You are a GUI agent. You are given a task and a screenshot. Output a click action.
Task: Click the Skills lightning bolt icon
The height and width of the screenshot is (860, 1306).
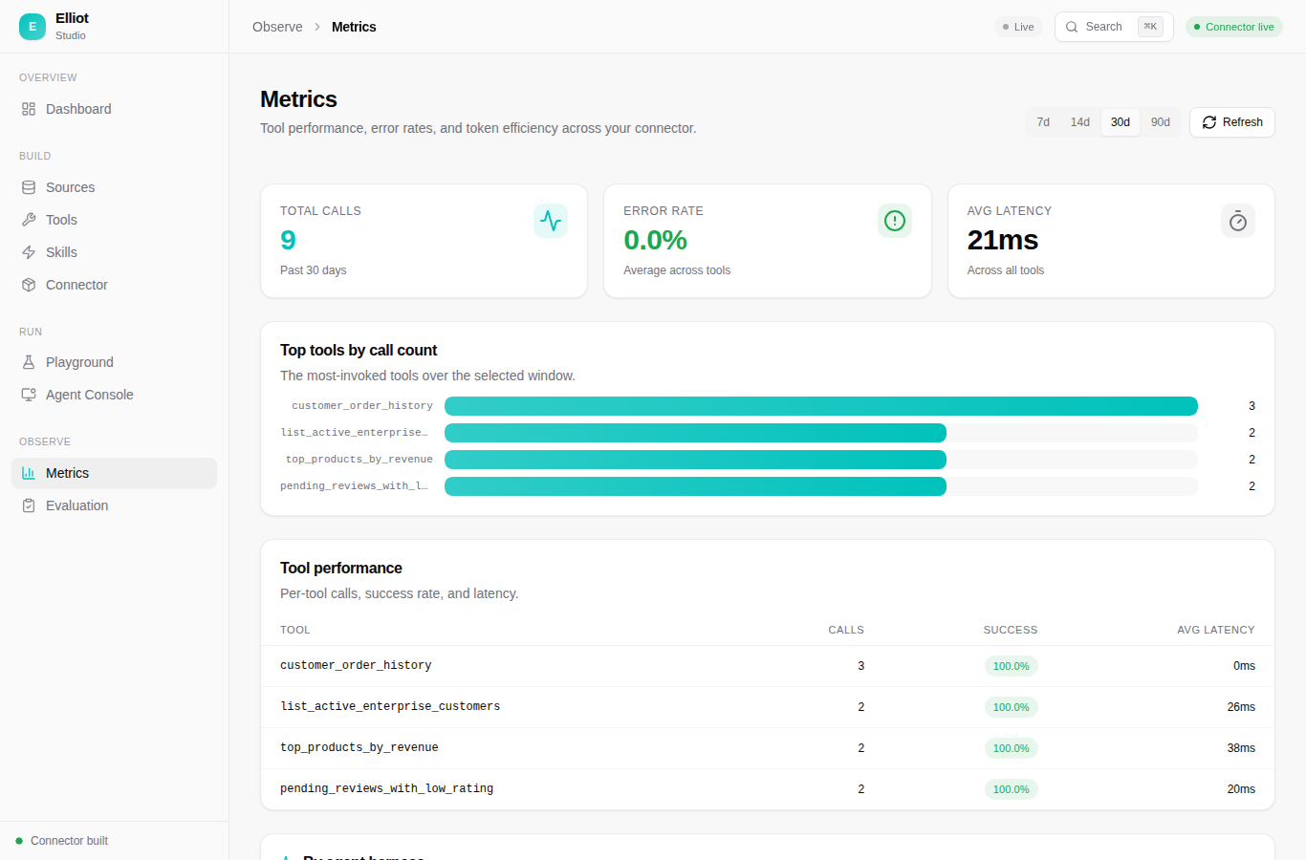coord(29,252)
